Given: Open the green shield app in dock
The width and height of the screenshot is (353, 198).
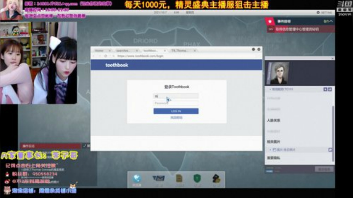Looking at the screenshot, I should click(x=197, y=178).
